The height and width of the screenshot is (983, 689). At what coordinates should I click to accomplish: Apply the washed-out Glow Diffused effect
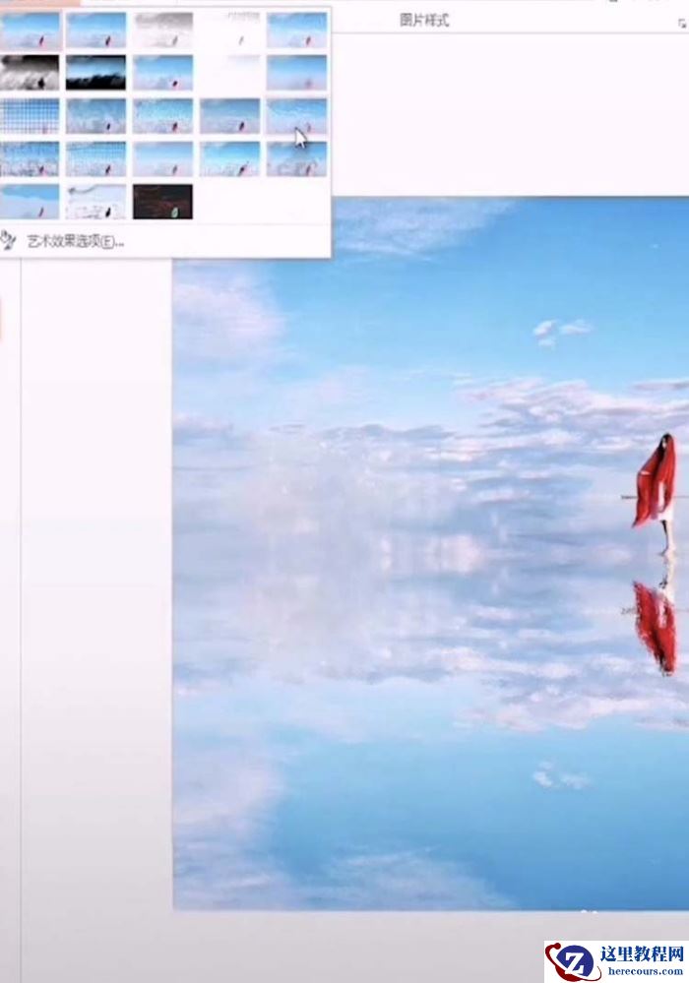click(x=229, y=73)
